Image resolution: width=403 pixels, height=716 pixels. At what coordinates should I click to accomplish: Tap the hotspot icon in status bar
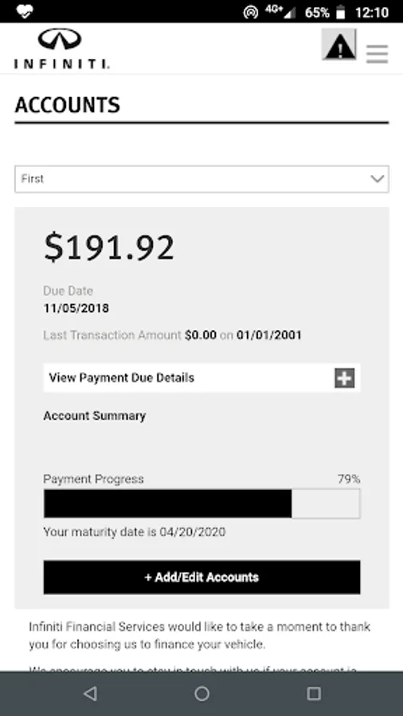(x=250, y=12)
